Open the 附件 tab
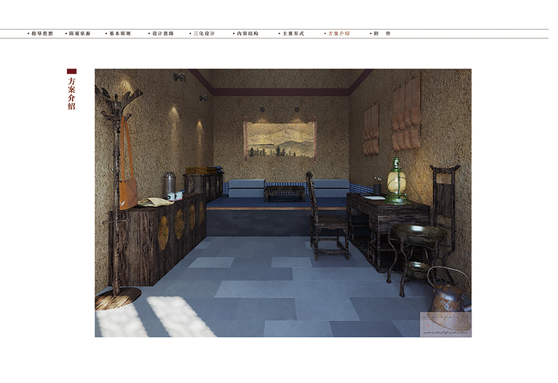The width and height of the screenshot is (558, 383). pos(382,33)
